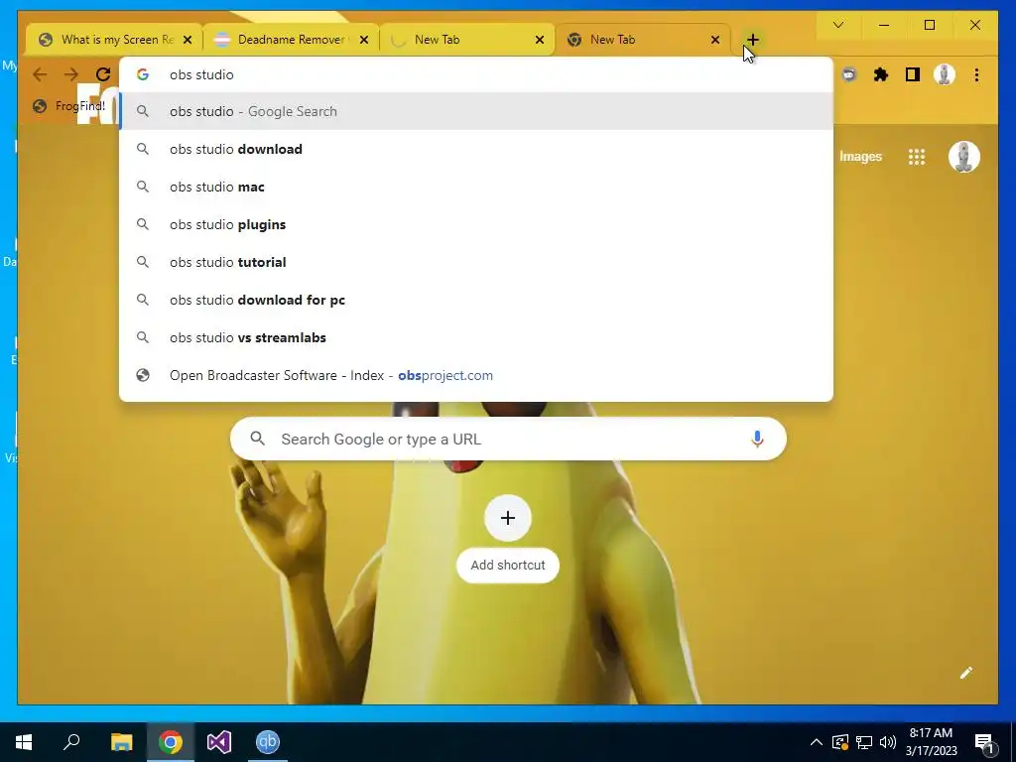Pick the obs studio plugins suggestion
Image resolution: width=1016 pixels, height=762 pixels.
click(x=476, y=224)
